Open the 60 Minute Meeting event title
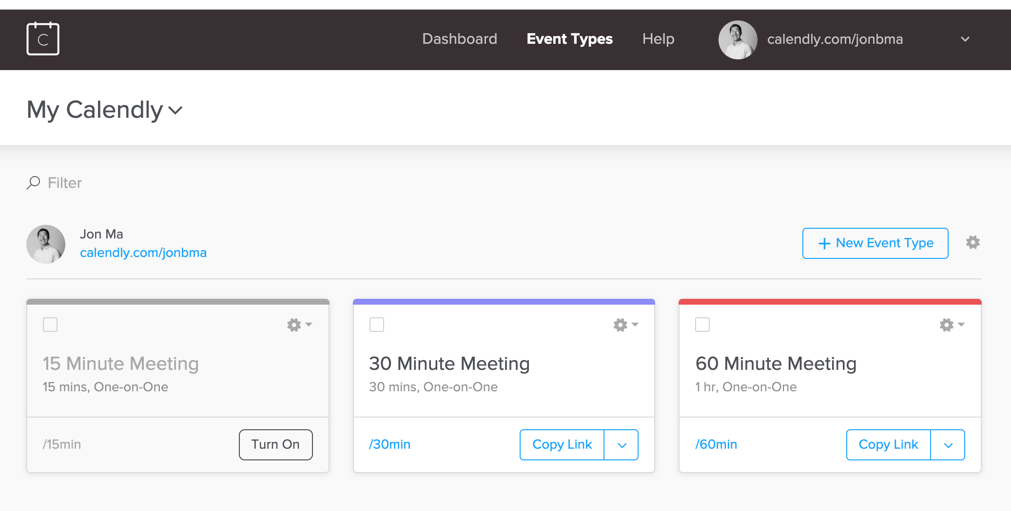The width and height of the screenshot is (1011, 511). pyautogui.click(x=776, y=364)
